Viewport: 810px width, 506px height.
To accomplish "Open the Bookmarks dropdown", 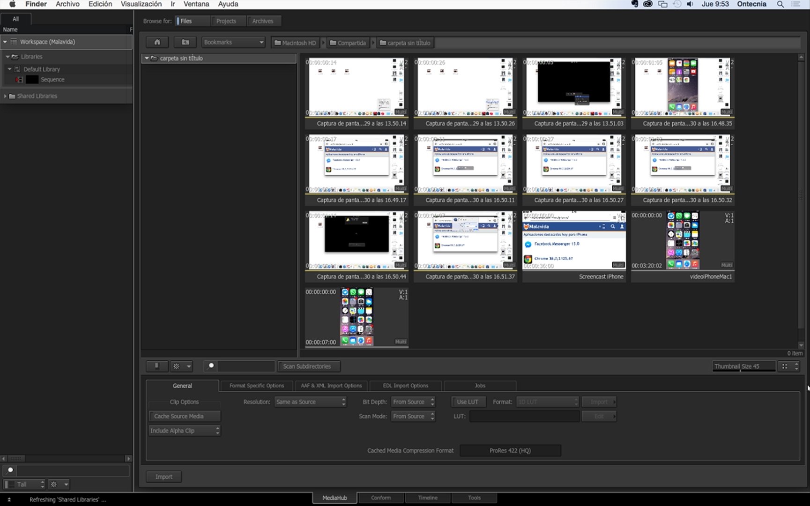I will (x=233, y=42).
